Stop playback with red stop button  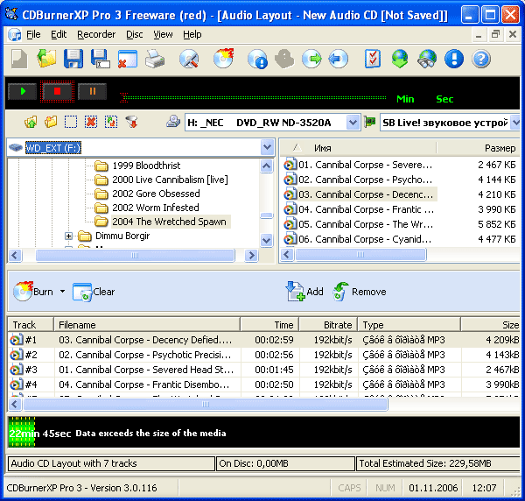[x=57, y=91]
